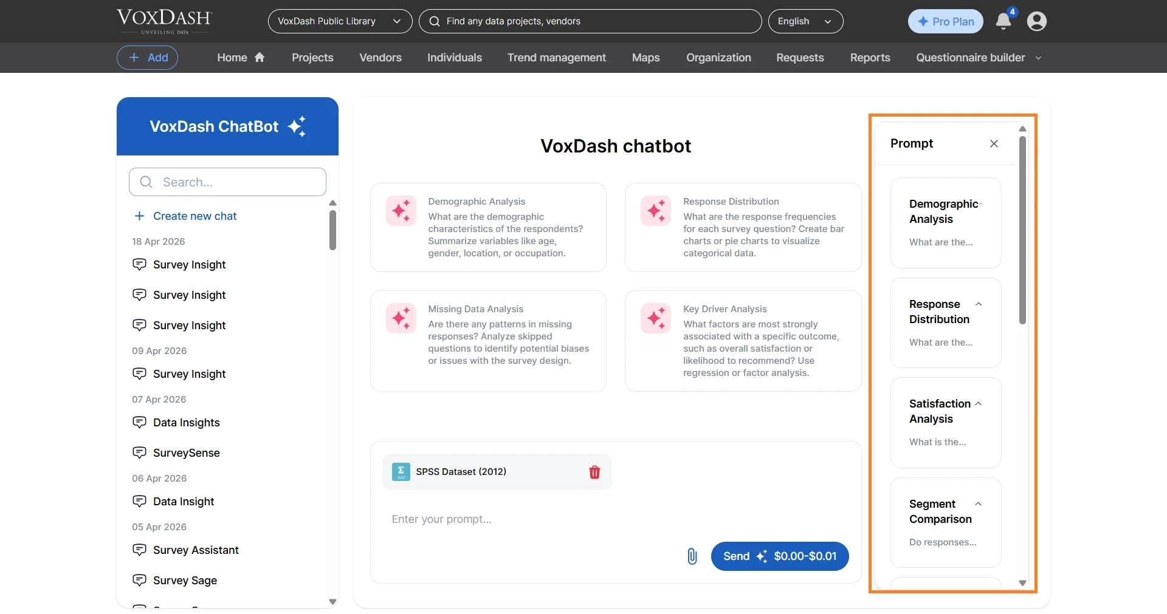The height and width of the screenshot is (614, 1167).
Task: Expand the Questionnaire builder menu
Action: click(979, 58)
